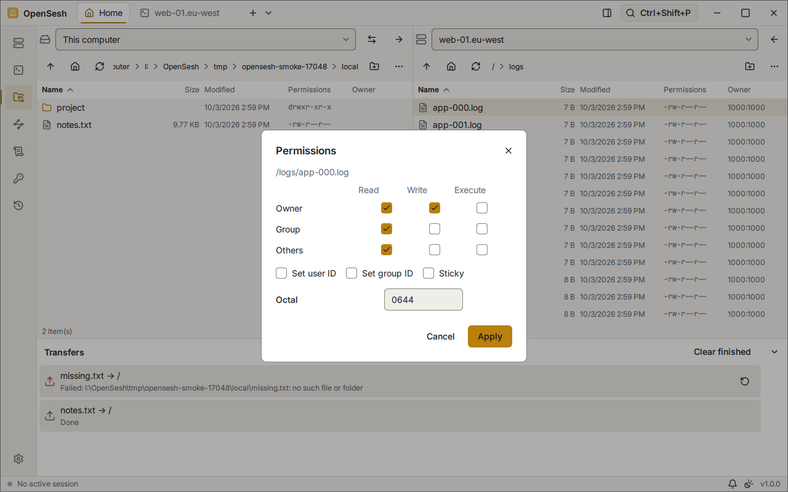Click Clear finished in Transfers
This screenshot has width=788, height=492.
(722, 352)
